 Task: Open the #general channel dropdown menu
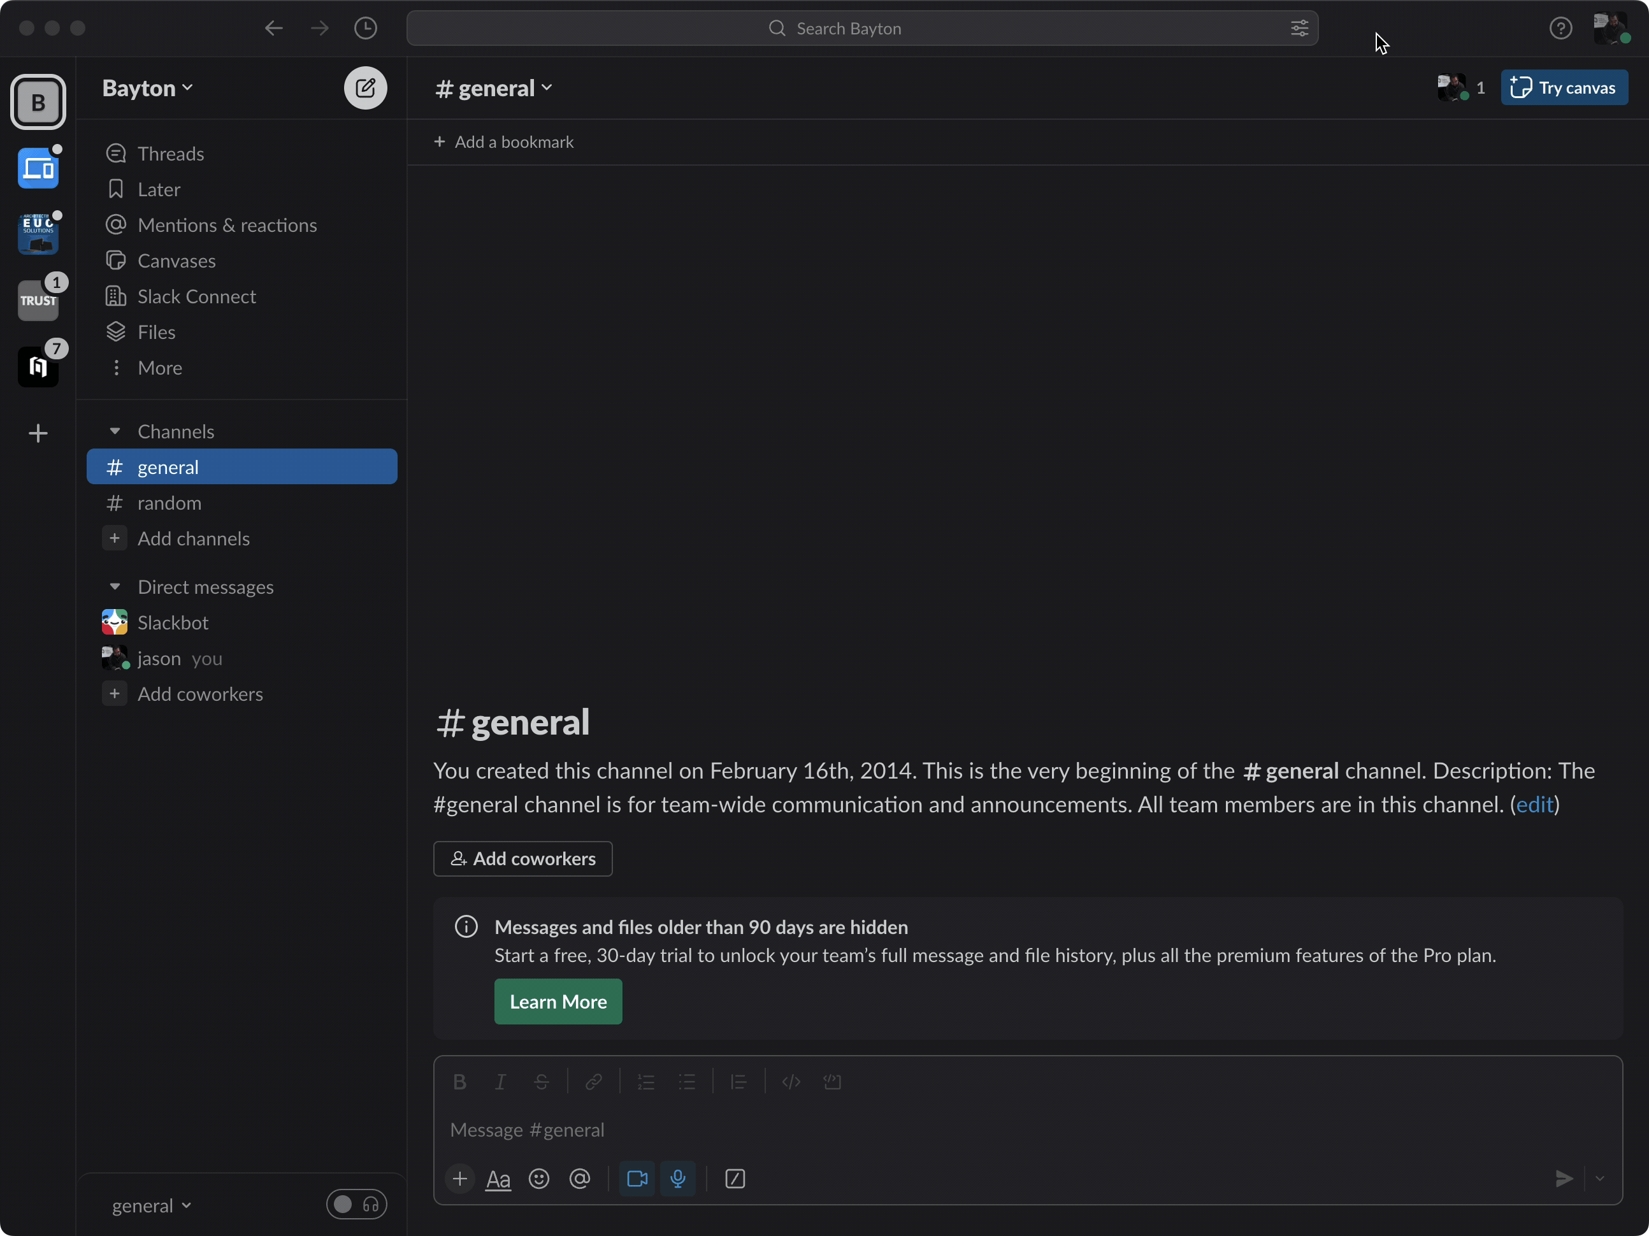(493, 87)
